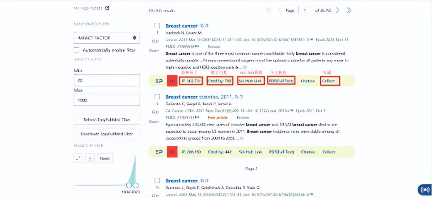This screenshot has width=432, height=197.
Task: Click second copy icon beside Veronesi Breast cancer title
Action: point(207,181)
